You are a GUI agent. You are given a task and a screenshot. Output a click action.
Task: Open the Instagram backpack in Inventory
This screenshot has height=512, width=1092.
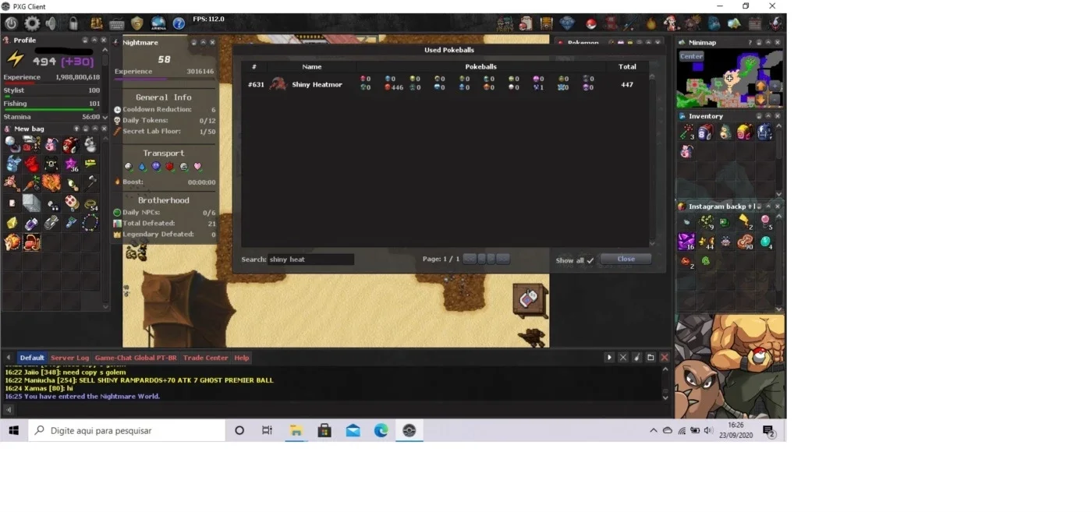tap(745, 132)
